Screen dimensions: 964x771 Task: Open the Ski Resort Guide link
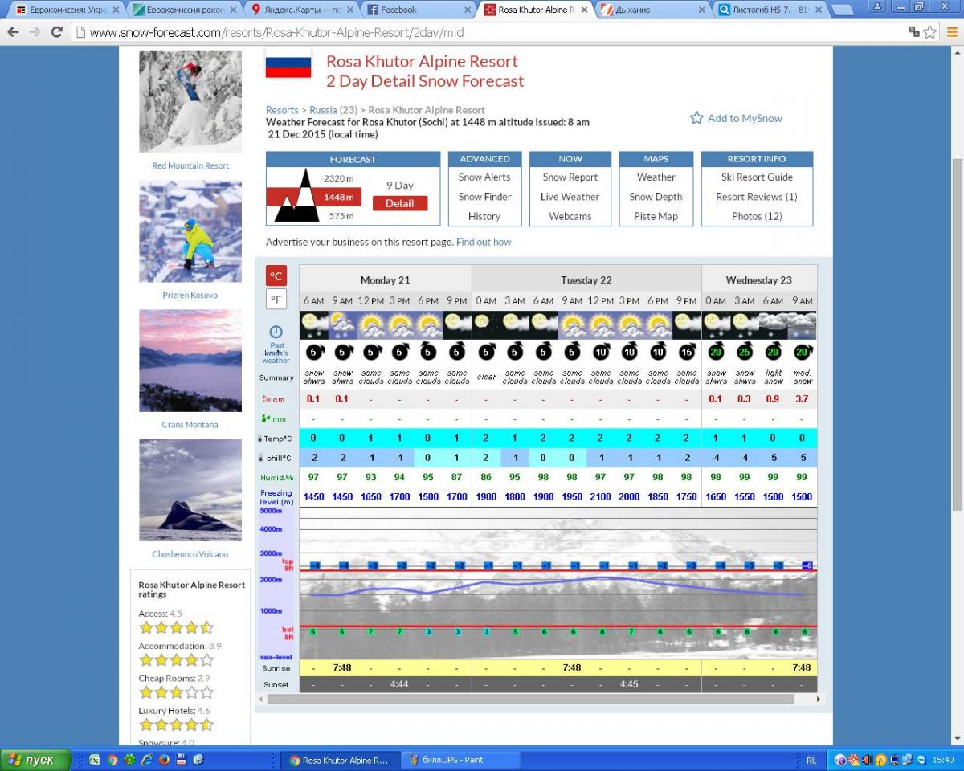pos(757,177)
